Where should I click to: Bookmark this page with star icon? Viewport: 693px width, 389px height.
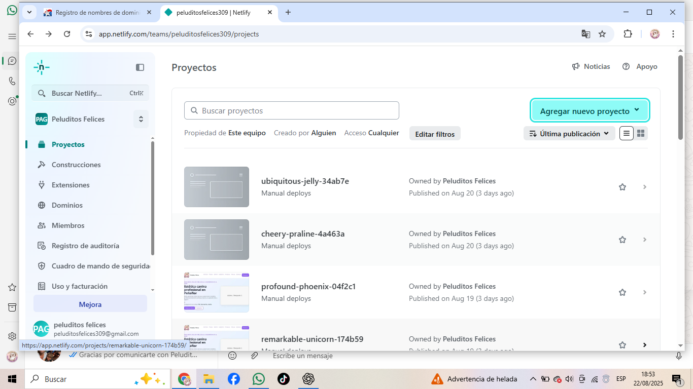point(602,34)
